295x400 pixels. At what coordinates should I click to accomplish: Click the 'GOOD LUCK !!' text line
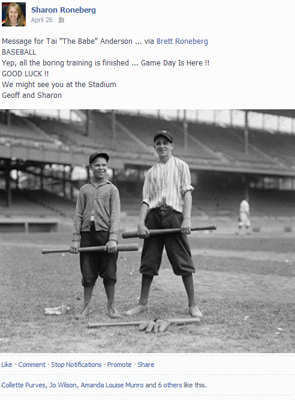click(25, 74)
